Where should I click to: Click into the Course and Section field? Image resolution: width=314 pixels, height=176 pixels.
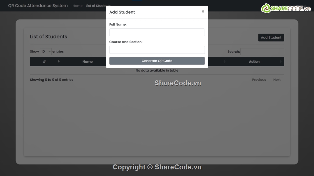click(x=157, y=50)
